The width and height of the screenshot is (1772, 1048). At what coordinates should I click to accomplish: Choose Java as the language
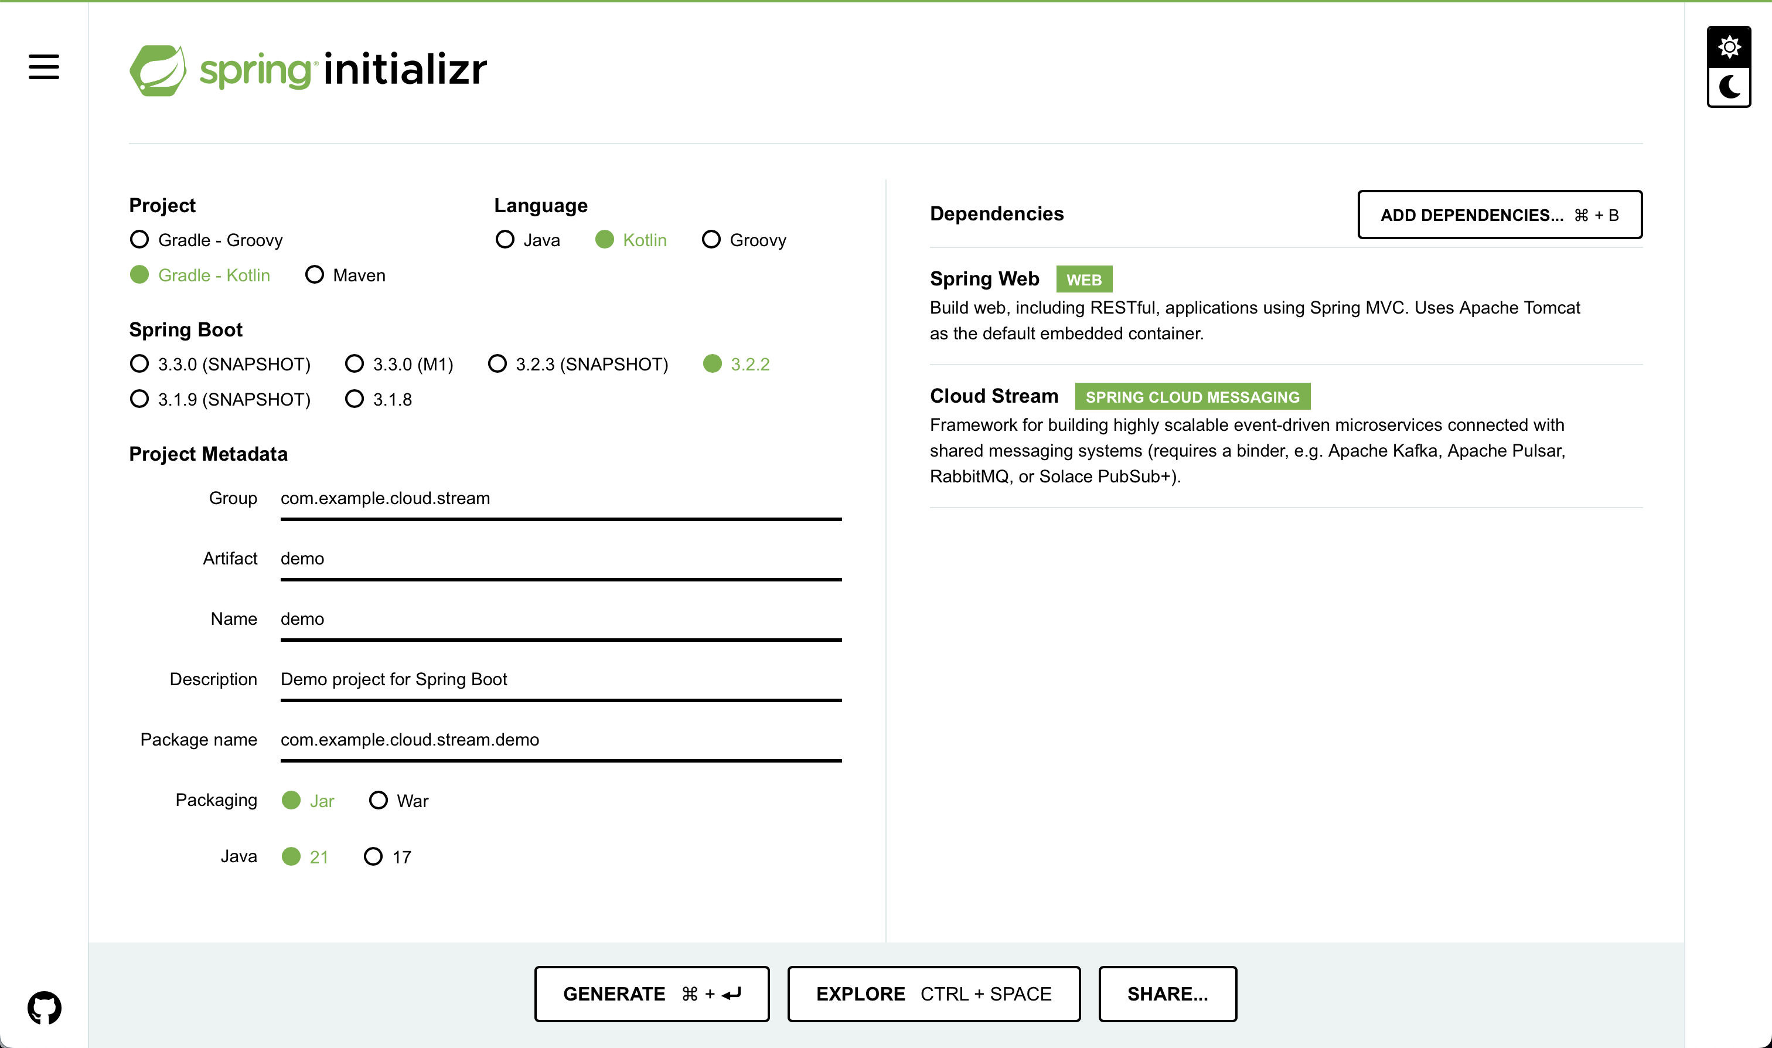click(x=528, y=240)
